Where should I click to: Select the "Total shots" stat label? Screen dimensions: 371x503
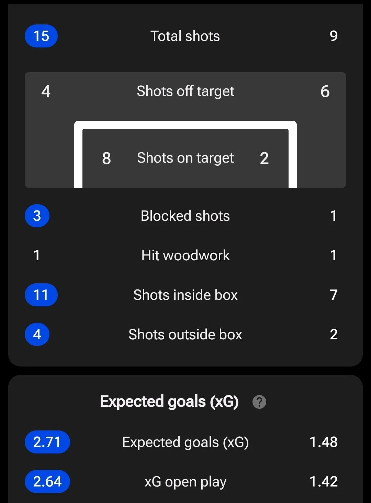tap(185, 36)
